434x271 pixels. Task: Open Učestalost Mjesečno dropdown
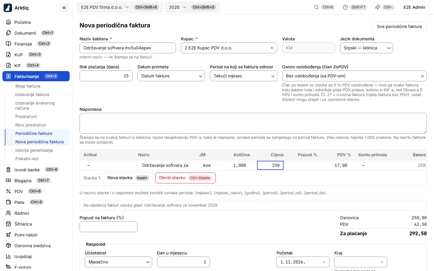pyautogui.click(x=118, y=262)
